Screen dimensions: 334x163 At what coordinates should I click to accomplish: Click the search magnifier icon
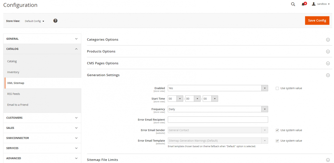293,4
